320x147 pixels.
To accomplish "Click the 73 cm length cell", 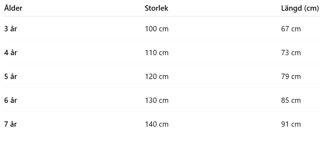I will 291,53.
